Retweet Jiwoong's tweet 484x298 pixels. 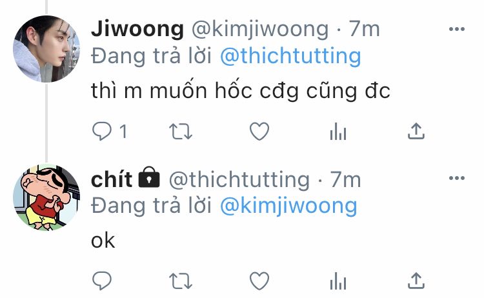click(181, 132)
